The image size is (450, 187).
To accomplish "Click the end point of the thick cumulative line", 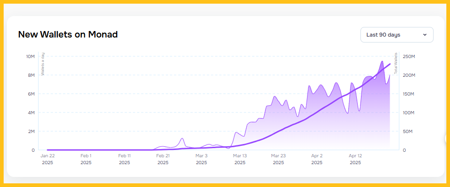I will coord(390,64).
